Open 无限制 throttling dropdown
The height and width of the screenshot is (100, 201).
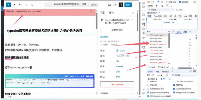click(x=153, y=6)
